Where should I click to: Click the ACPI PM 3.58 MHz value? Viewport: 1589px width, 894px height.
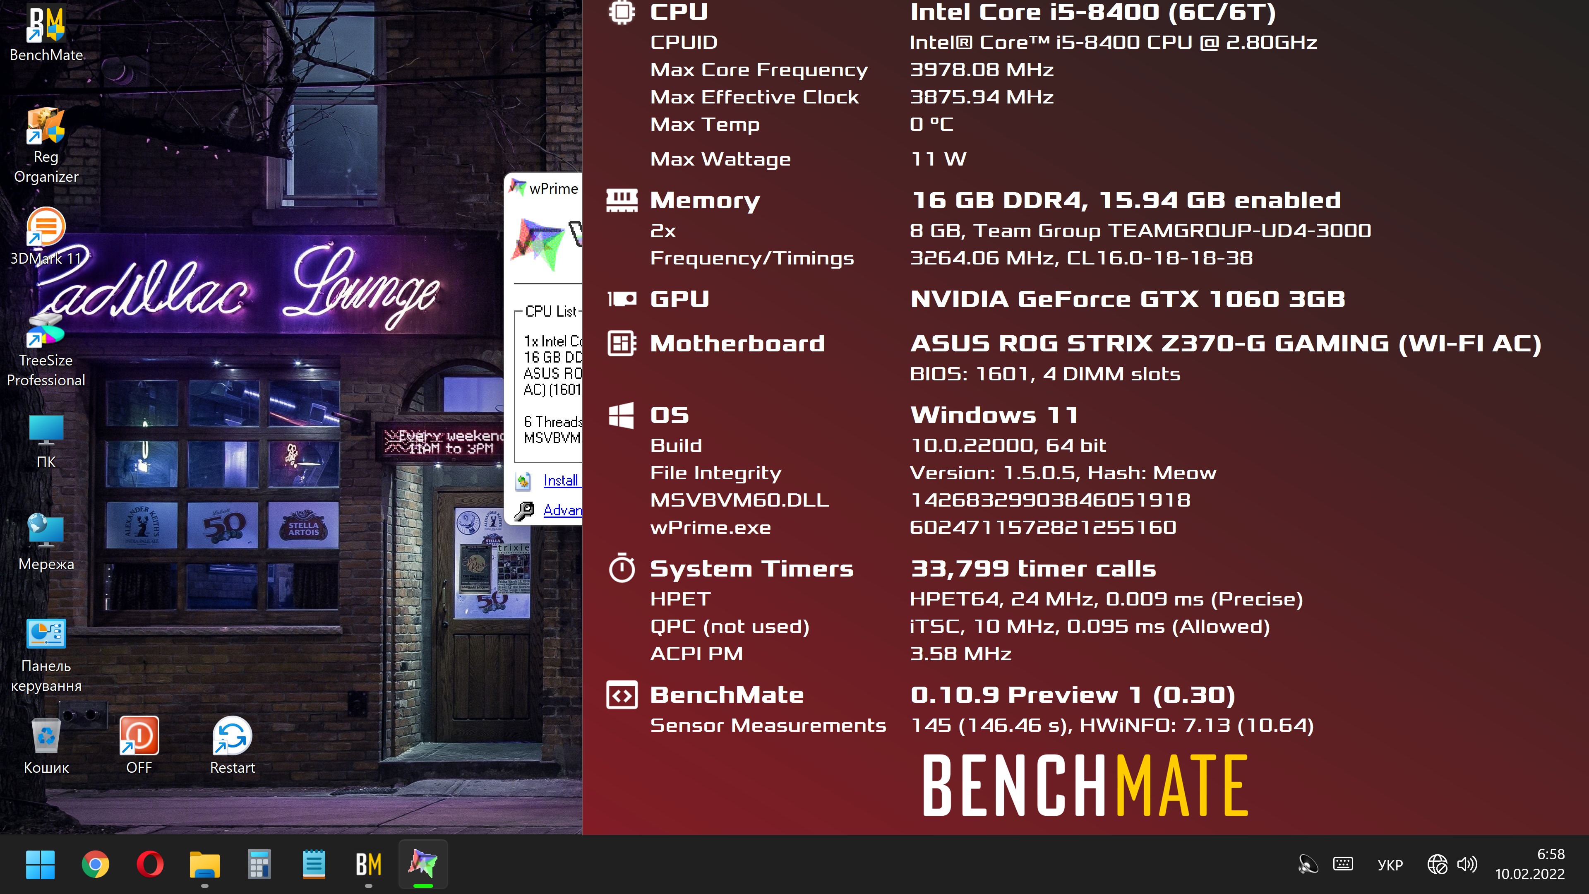pyautogui.click(x=960, y=654)
